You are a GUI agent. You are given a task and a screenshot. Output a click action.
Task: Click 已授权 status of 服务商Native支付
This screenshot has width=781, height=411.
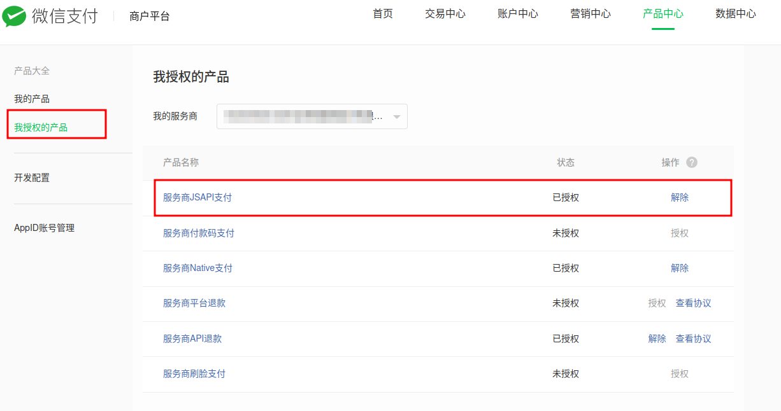(x=566, y=268)
